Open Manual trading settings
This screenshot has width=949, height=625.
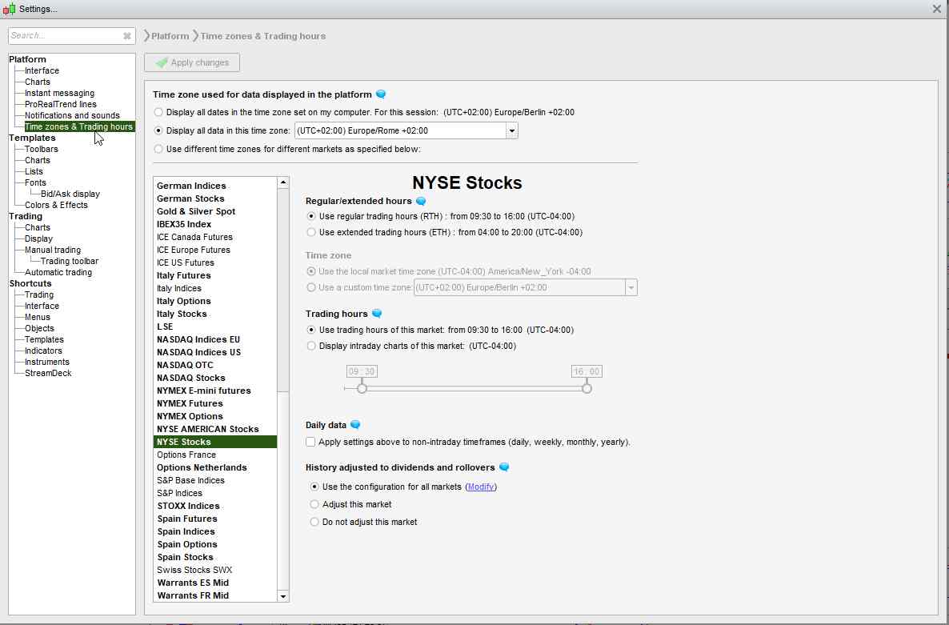(x=53, y=250)
